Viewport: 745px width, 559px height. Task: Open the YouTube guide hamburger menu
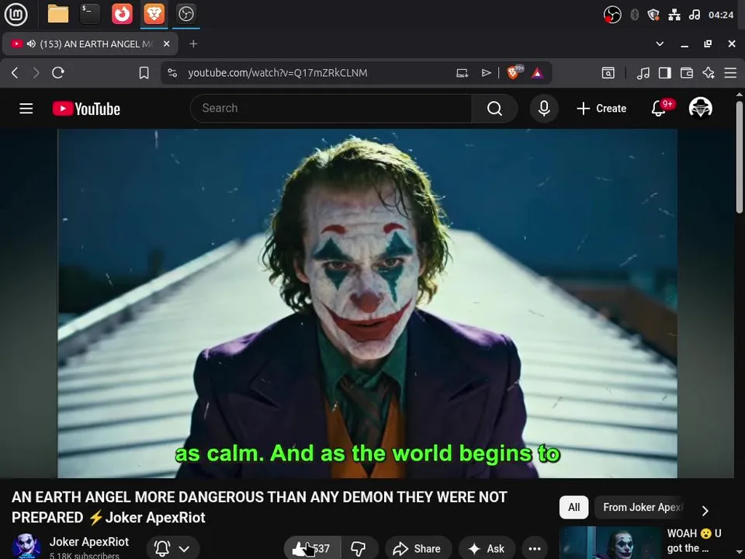(x=26, y=109)
